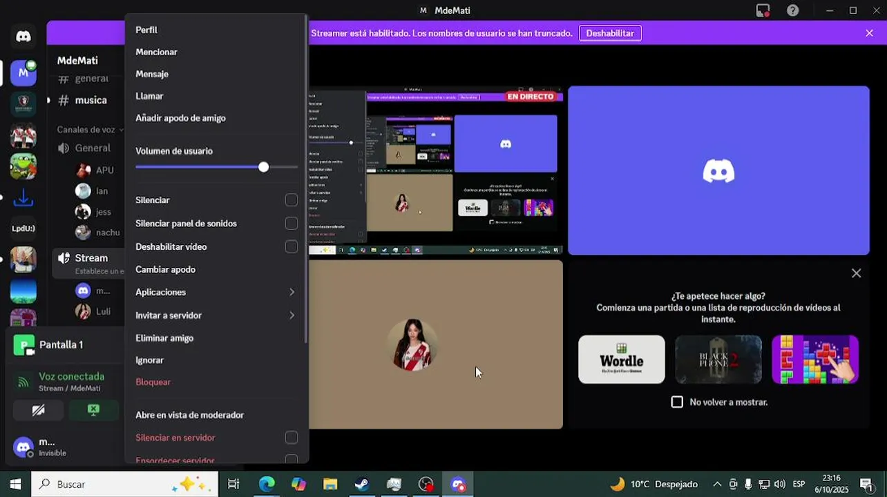Expand the Aplicaciones submenu arrow
This screenshot has width=887, height=497.
click(x=292, y=293)
